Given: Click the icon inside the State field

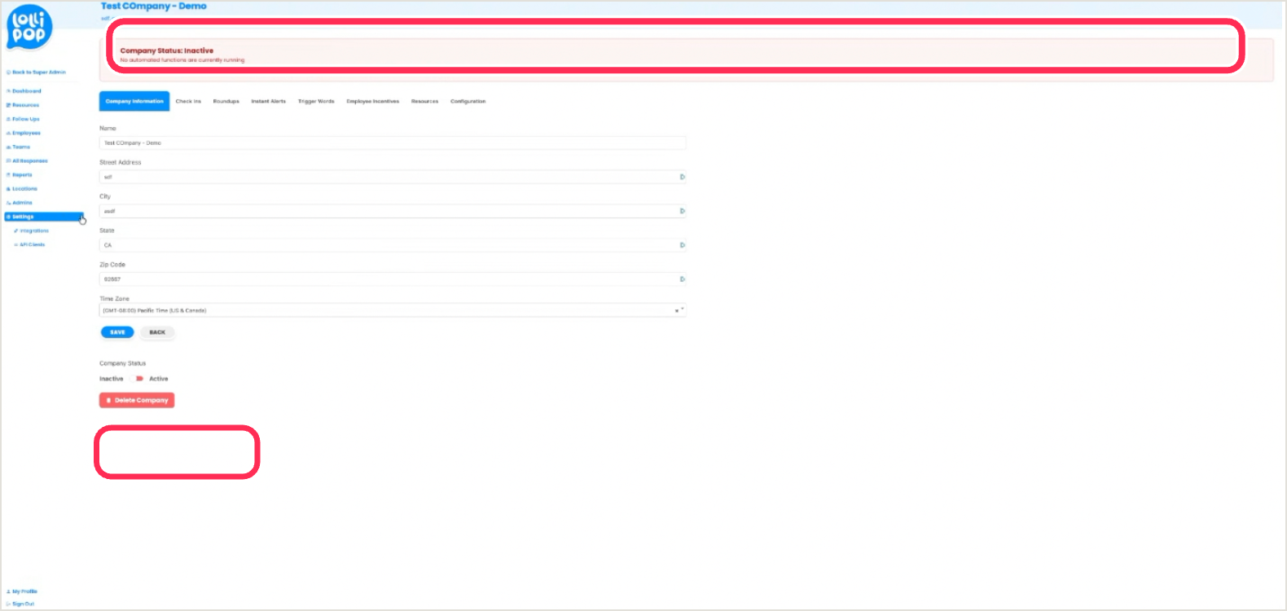Looking at the screenshot, I should tap(683, 245).
